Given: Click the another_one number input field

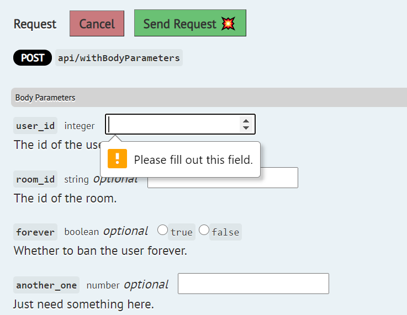Looking at the screenshot, I should [x=253, y=284].
